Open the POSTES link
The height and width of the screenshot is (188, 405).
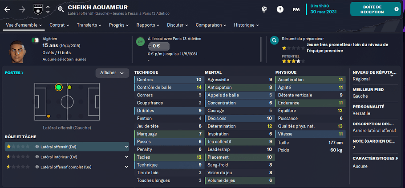coord(14,73)
